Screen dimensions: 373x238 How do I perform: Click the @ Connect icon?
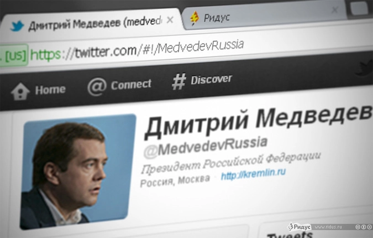[97, 87]
